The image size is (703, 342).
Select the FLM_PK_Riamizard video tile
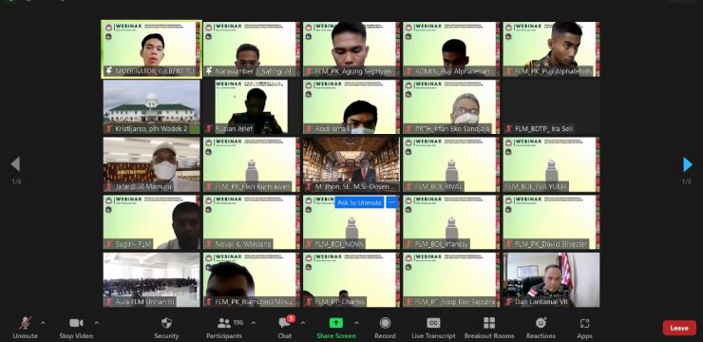(x=252, y=279)
